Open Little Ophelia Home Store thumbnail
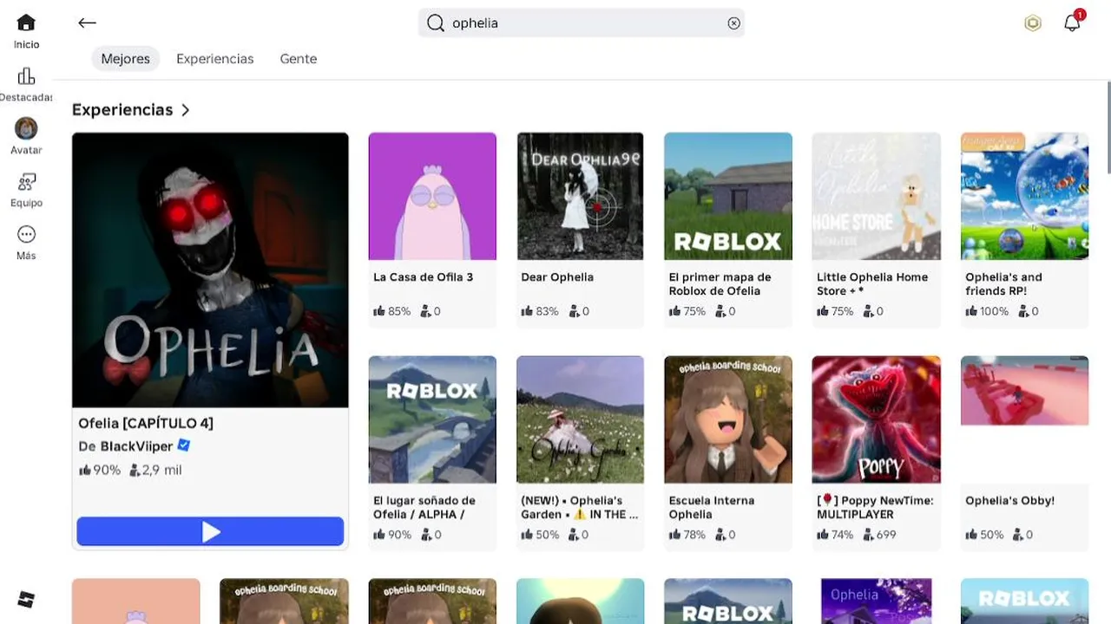Screen dimensions: 1111x624 [x=876, y=196]
